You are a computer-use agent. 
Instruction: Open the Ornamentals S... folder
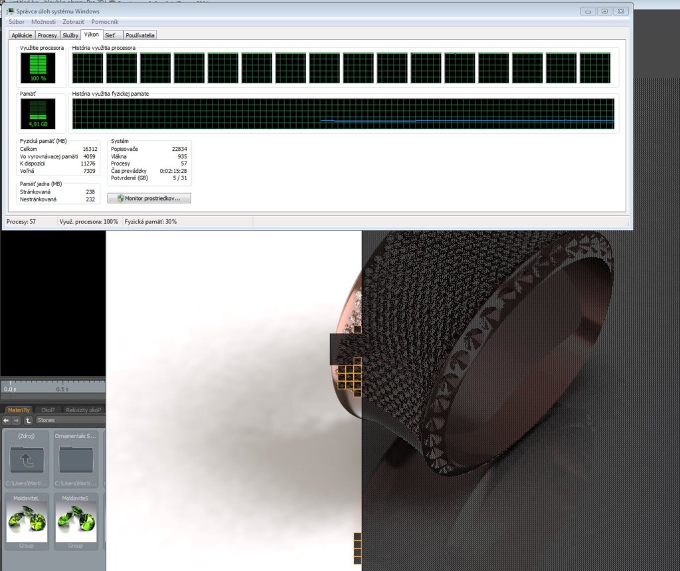(76, 459)
